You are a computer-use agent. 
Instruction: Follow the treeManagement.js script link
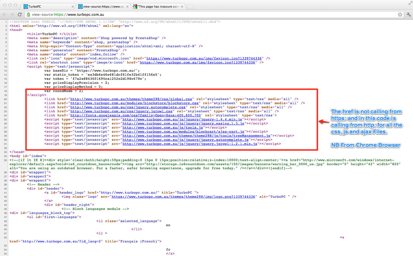[x=197, y=136]
